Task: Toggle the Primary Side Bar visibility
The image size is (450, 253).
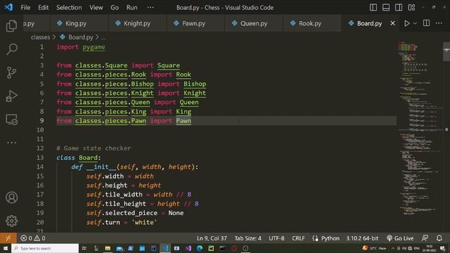Action: click(x=373, y=8)
